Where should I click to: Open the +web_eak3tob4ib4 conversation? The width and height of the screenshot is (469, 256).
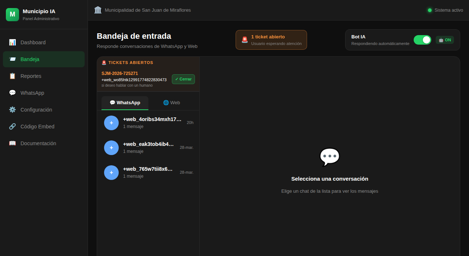[x=148, y=148]
